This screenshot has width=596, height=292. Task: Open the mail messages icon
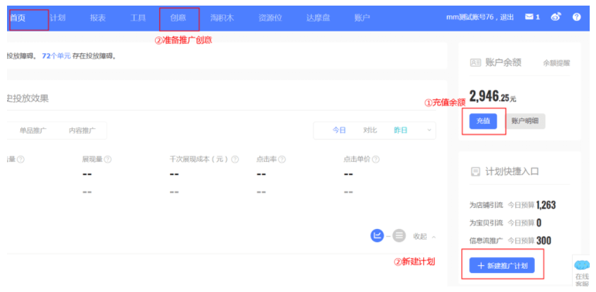click(x=529, y=17)
